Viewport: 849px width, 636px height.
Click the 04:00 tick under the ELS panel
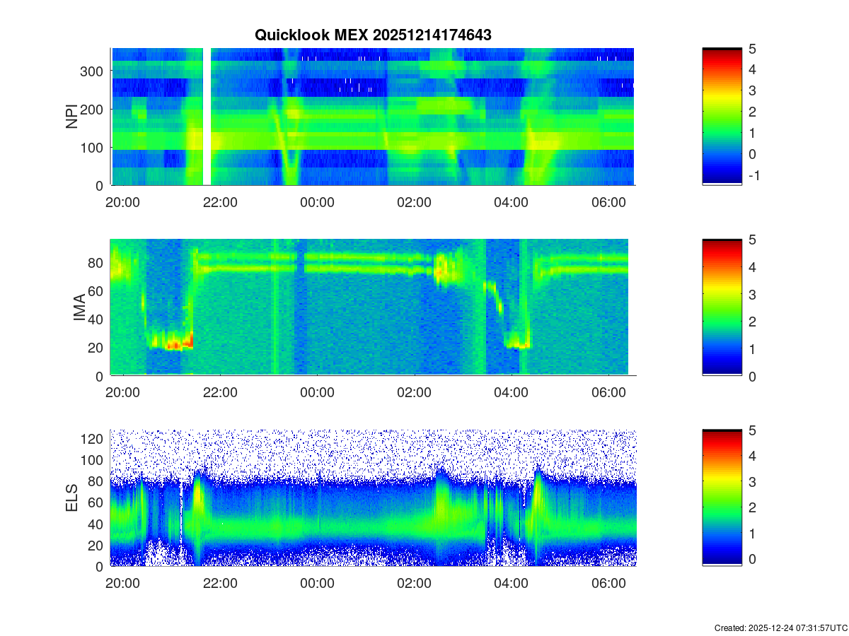511,584
